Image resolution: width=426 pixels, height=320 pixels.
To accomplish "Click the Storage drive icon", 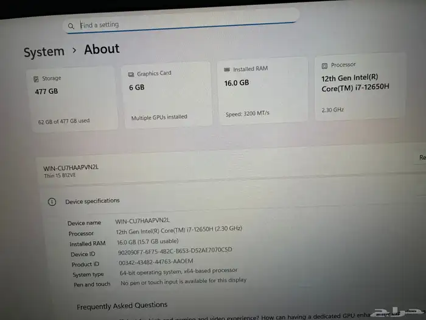I will tap(37, 79).
